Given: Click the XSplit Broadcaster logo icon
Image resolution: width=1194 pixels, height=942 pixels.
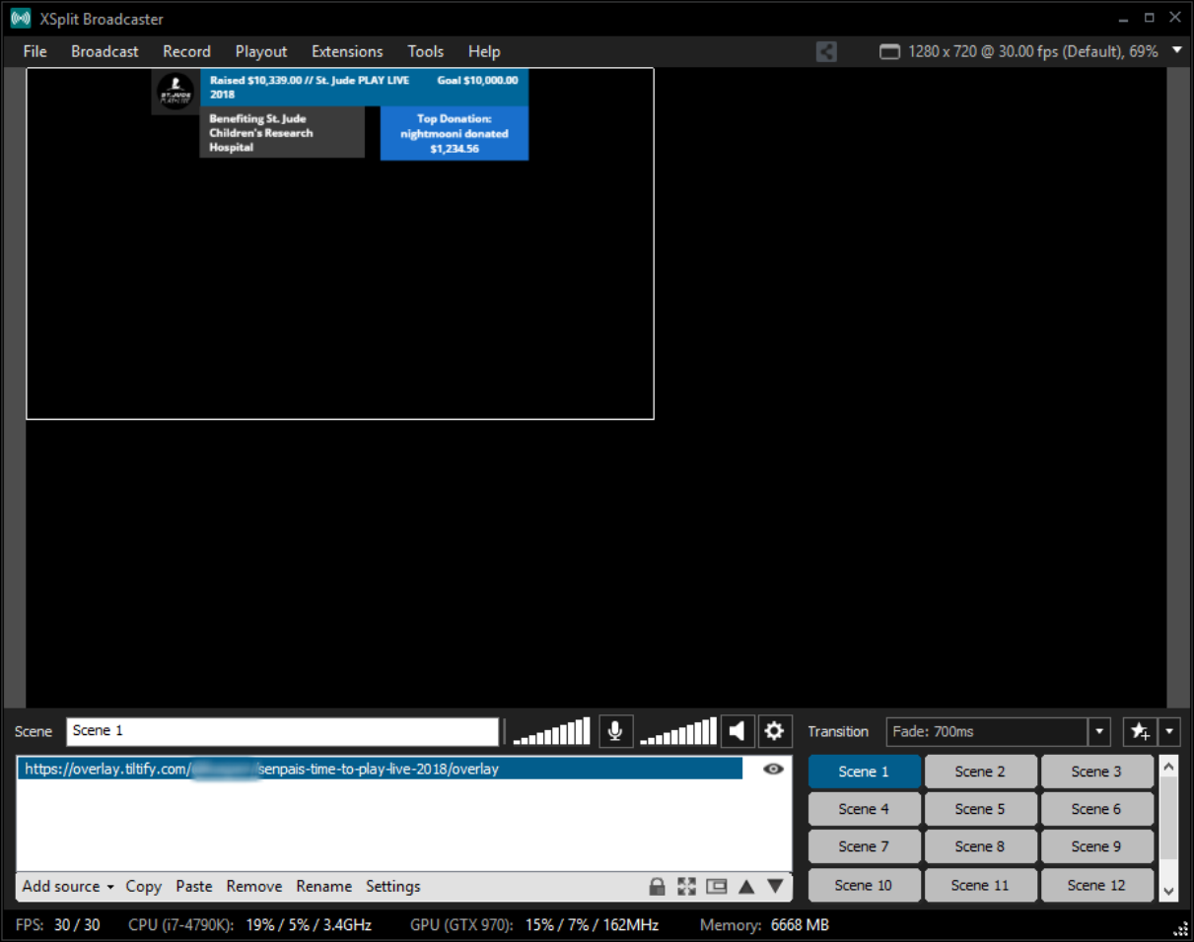Looking at the screenshot, I should 20,19.
